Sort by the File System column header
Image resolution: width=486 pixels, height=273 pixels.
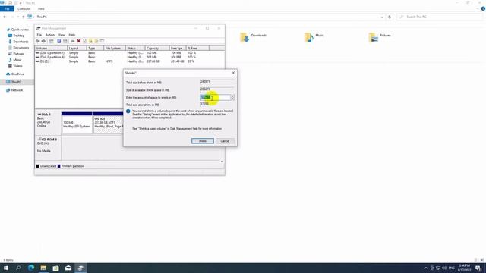click(x=115, y=49)
